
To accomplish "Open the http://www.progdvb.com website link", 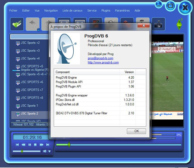I will 103,62.
